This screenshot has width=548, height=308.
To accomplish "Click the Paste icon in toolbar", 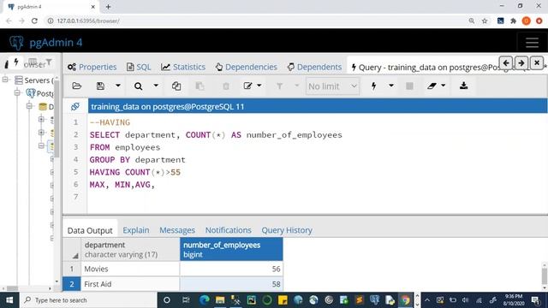I will tap(200, 86).
